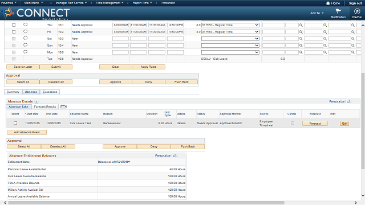Open the Approval Monitor link
The height and width of the screenshot is (205, 365).
230,123
